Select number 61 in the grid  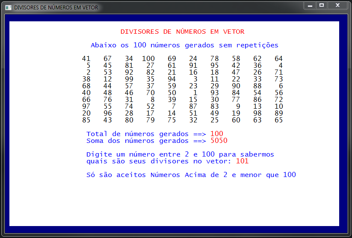tap(172, 66)
